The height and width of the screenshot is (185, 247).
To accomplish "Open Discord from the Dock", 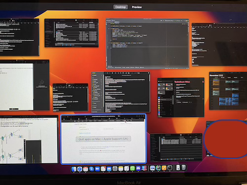I will pyautogui.click(x=138, y=169).
